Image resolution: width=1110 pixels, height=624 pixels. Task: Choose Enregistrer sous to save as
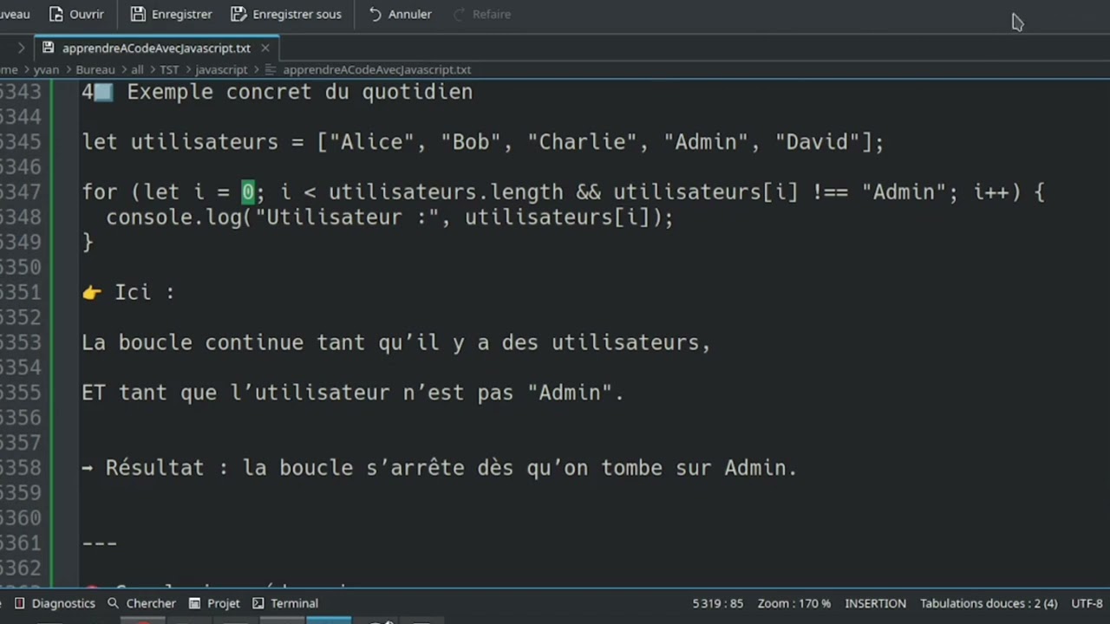[x=286, y=14]
